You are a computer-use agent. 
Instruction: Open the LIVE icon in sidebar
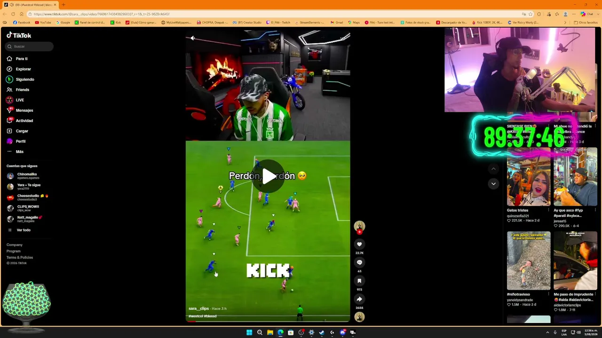coord(9,100)
